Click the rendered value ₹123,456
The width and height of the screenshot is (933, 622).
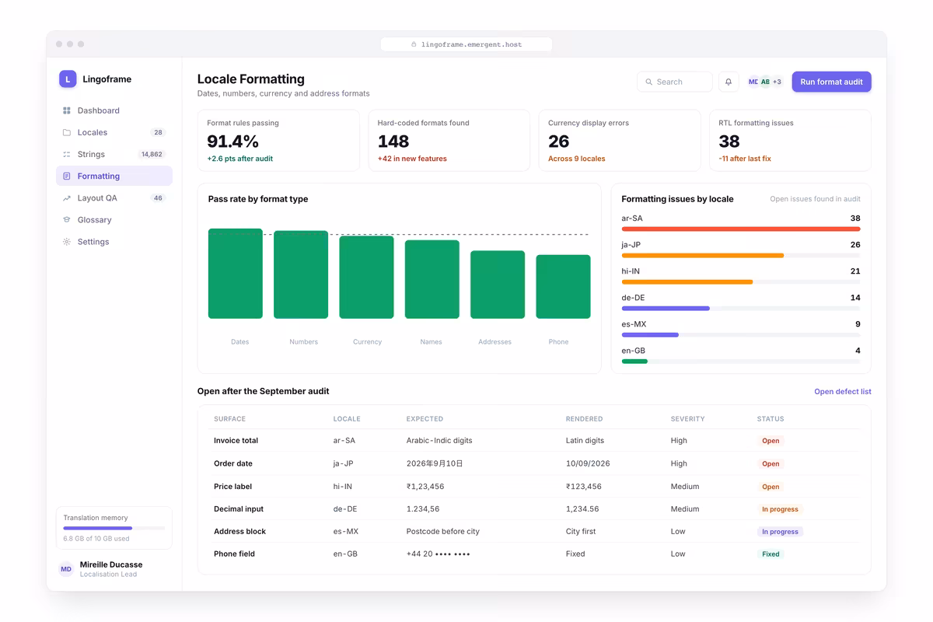[584, 487]
